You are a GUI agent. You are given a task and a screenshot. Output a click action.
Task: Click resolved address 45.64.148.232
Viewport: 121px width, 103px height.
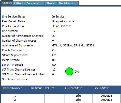click(x=62, y=26)
